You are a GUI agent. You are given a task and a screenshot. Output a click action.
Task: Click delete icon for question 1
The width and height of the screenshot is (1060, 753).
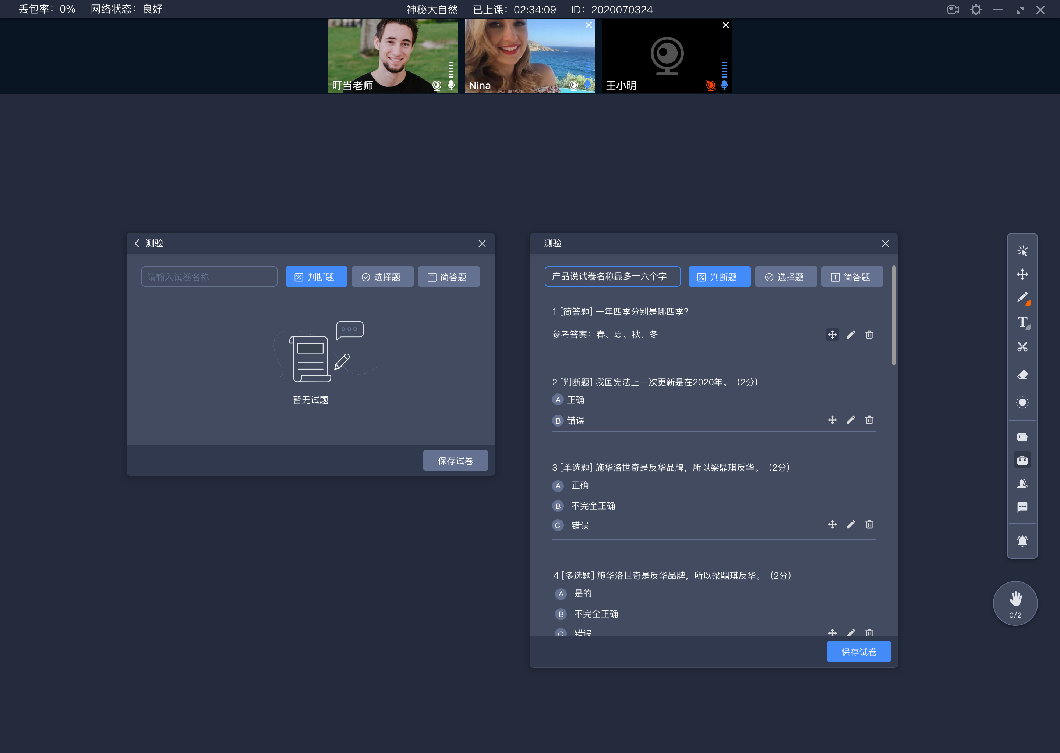point(869,335)
